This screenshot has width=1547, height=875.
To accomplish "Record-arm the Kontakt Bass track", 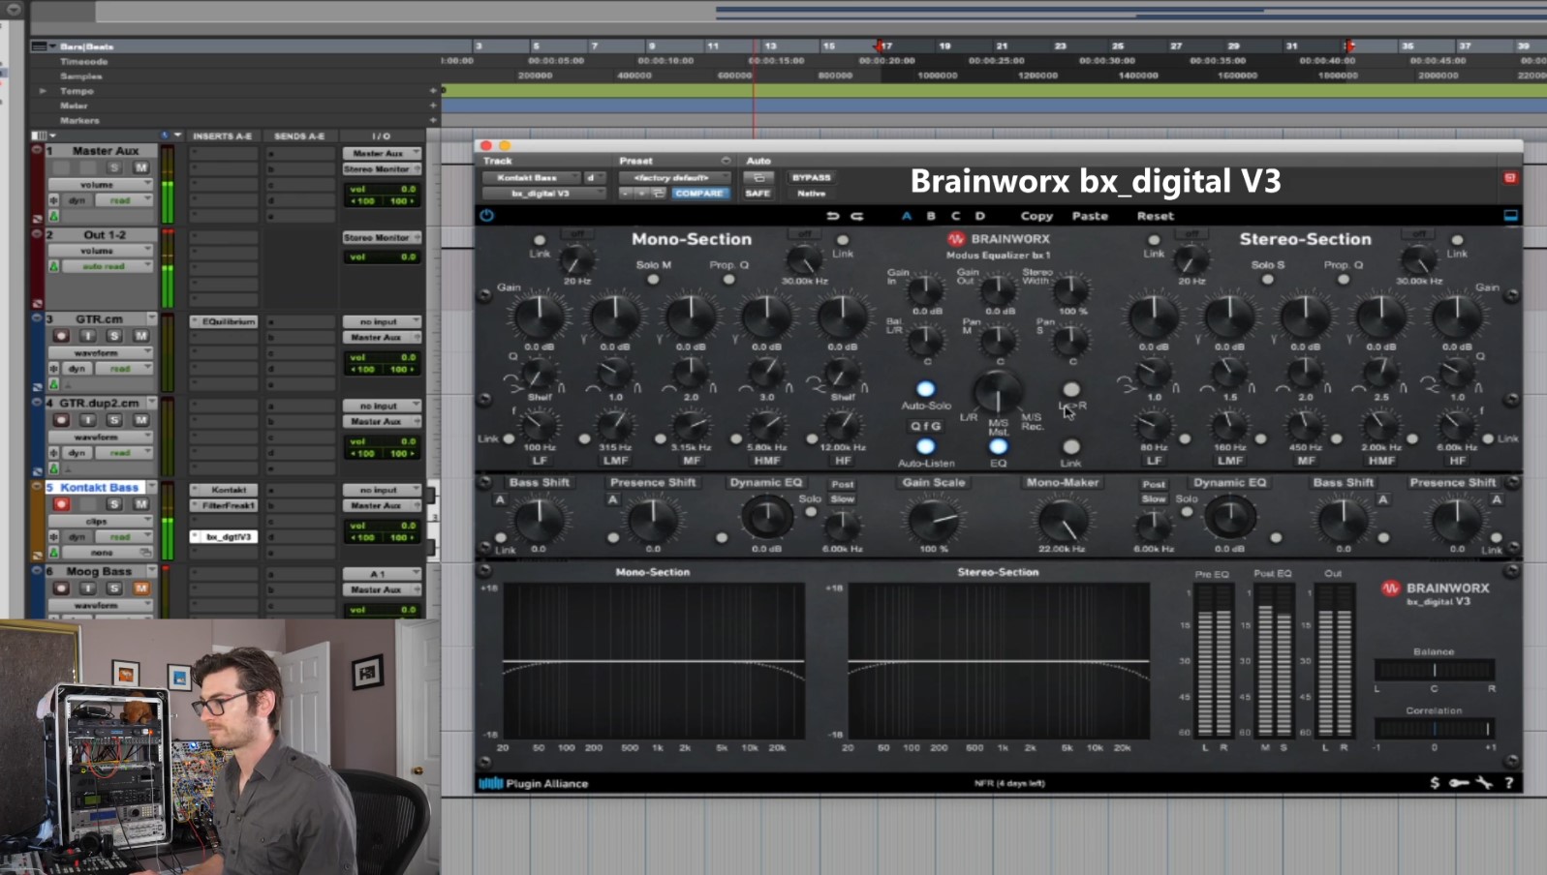I will pos(62,504).
